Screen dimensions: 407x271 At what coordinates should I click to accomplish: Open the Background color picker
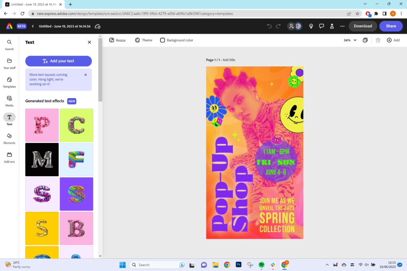pos(176,40)
